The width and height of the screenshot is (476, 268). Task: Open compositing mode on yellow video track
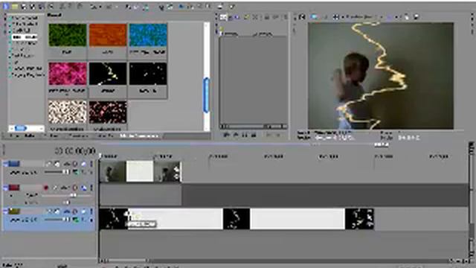point(75,220)
